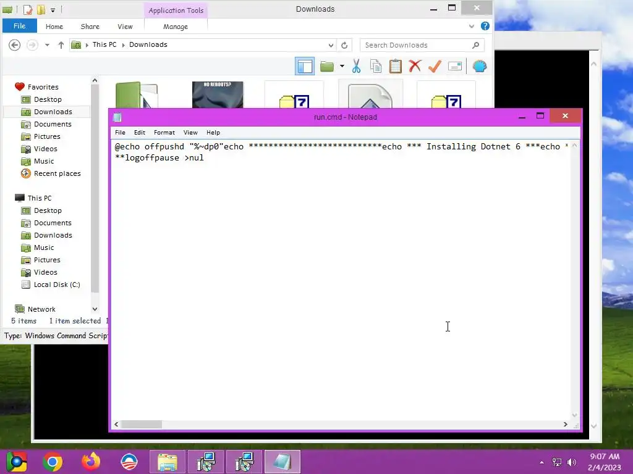Viewport: 633px width, 474px height.
Task: Switch to File Explorer taskbar button
Action: point(167,462)
